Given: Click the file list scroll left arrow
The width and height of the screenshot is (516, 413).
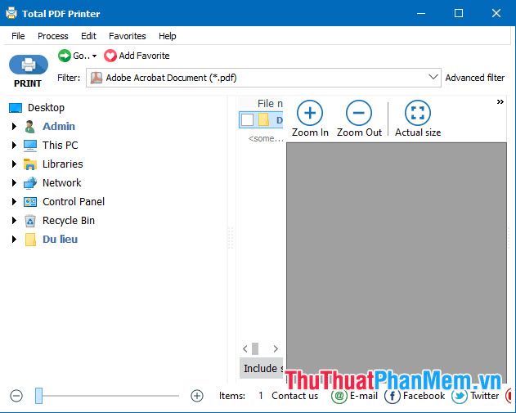Looking at the screenshot, I should tap(245, 348).
